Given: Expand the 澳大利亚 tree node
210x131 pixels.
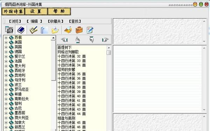Looking at the screenshot, I should (x=6, y=118).
